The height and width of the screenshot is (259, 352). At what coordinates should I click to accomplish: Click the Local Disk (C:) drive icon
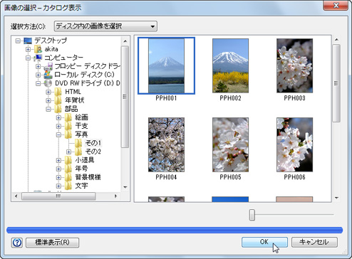(x=48, y=75)
